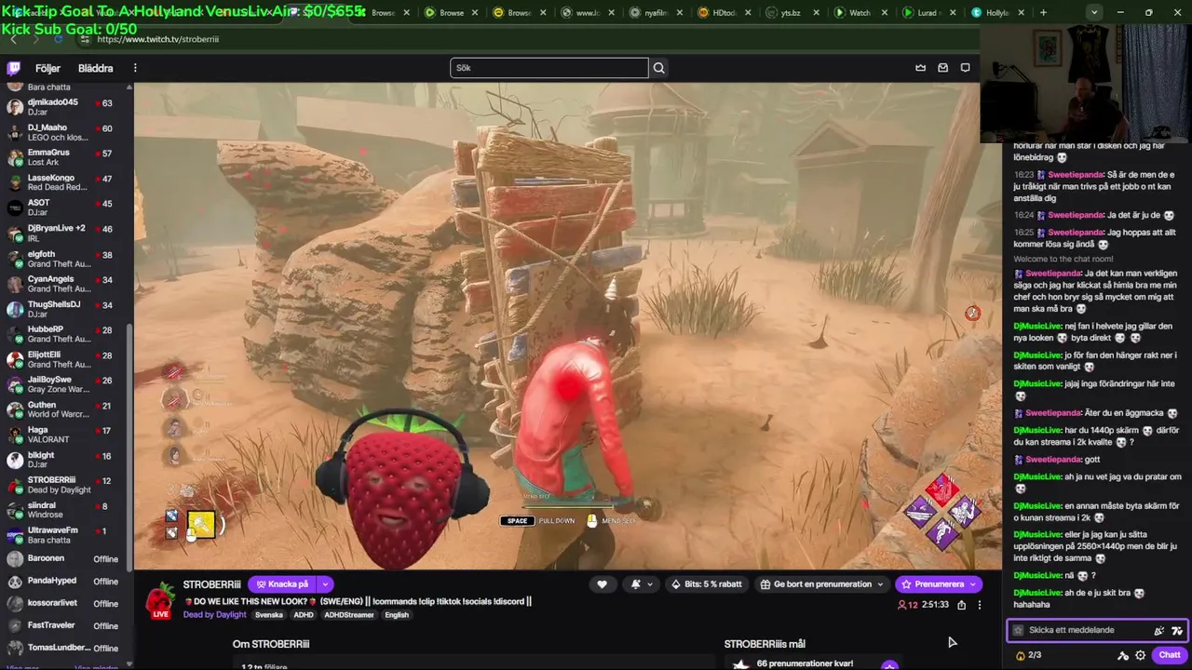The image size is (1192, 670).
Task: Click the Svenska tag
Action: pyautogui.click(x=269, y=615)
